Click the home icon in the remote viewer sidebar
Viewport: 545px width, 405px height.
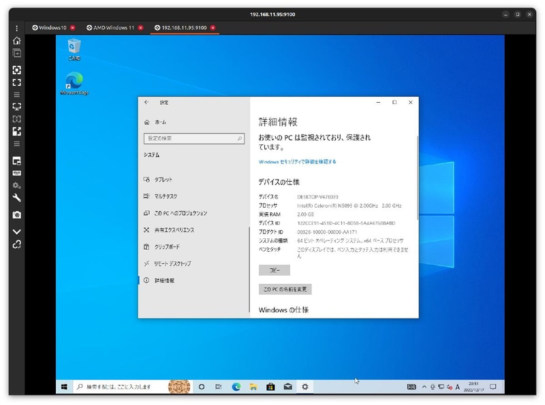click(x=15, y=41)
